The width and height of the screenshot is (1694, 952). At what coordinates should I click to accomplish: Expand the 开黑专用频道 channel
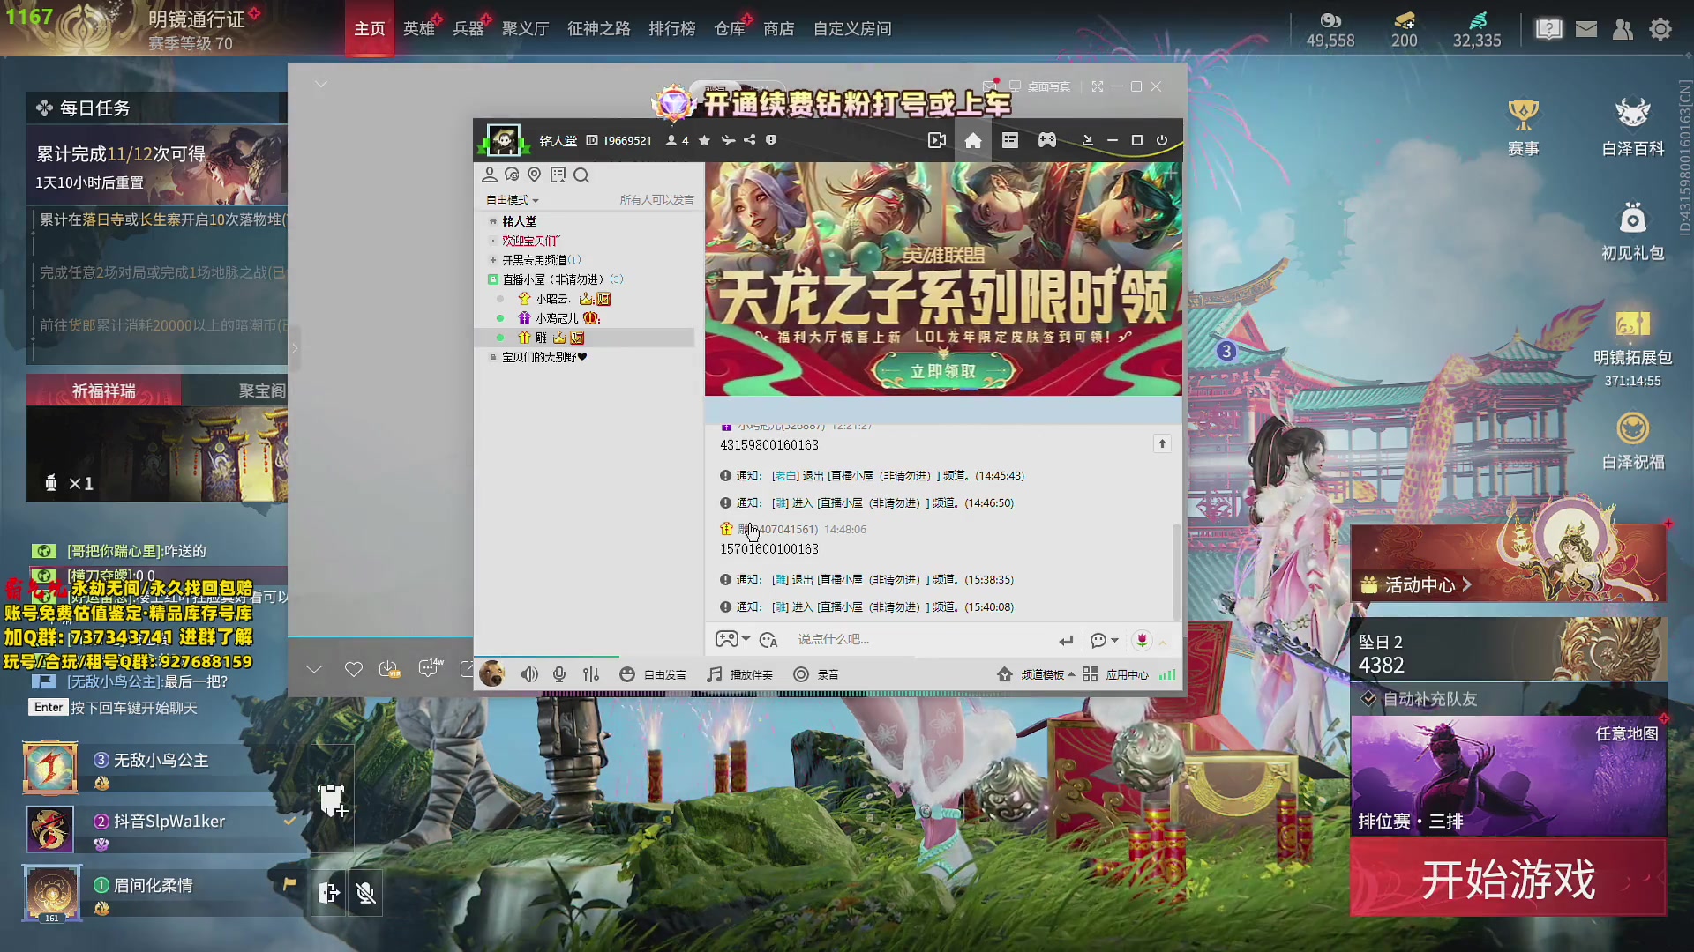coord(493,260)
